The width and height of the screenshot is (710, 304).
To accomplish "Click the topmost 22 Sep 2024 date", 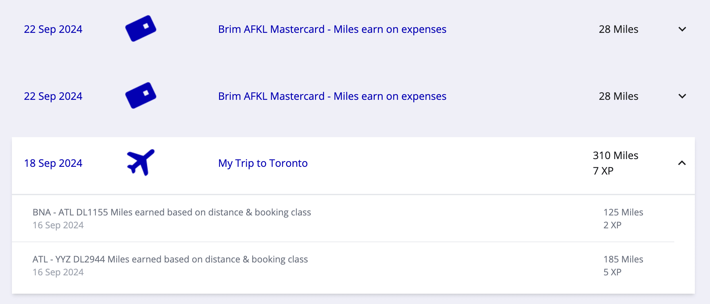I will tap(53, 29).
